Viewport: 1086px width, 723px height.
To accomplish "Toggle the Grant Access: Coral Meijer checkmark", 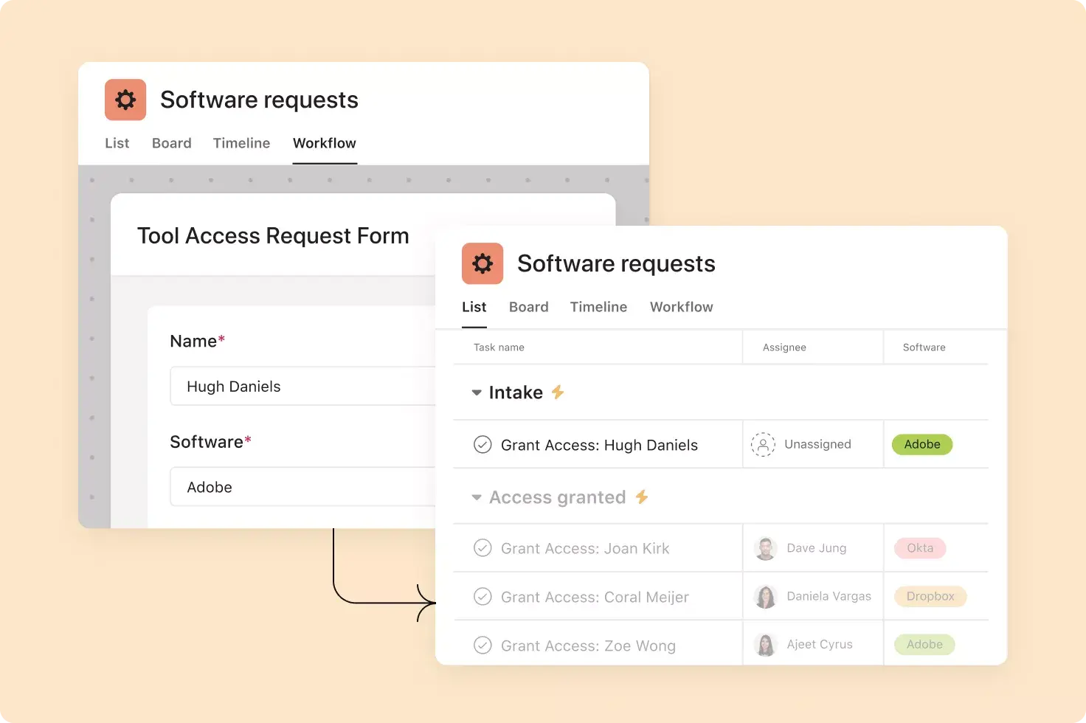I will coord(483,596).
